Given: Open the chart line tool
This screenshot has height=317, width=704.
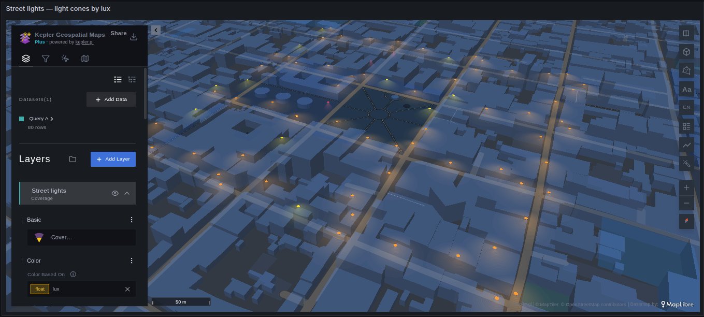Looking at the screenshot, I should pos(686,145).
